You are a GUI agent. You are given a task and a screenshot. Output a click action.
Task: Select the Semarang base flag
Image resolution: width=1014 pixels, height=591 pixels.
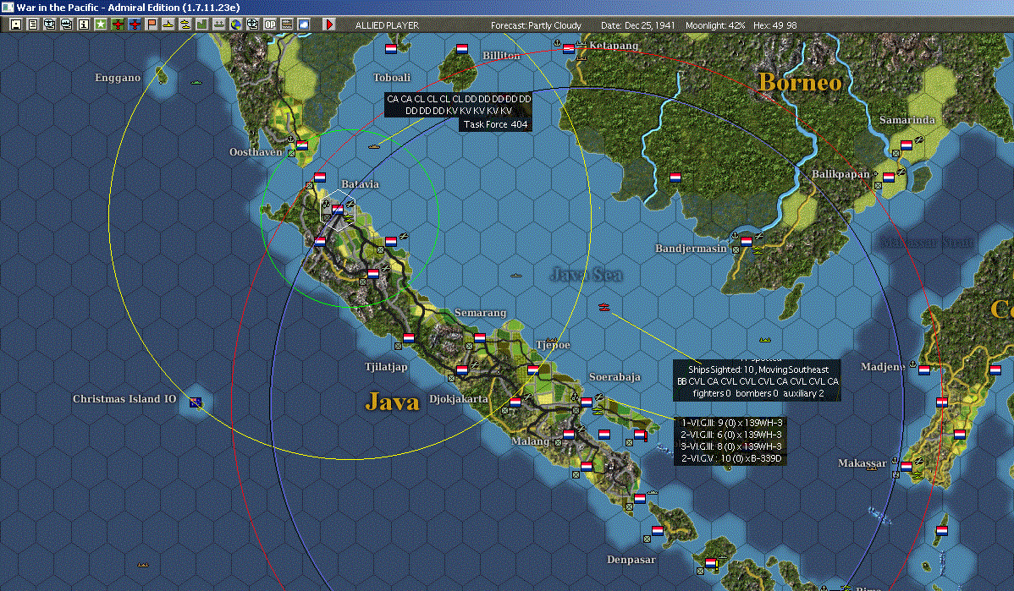(480, 338)
